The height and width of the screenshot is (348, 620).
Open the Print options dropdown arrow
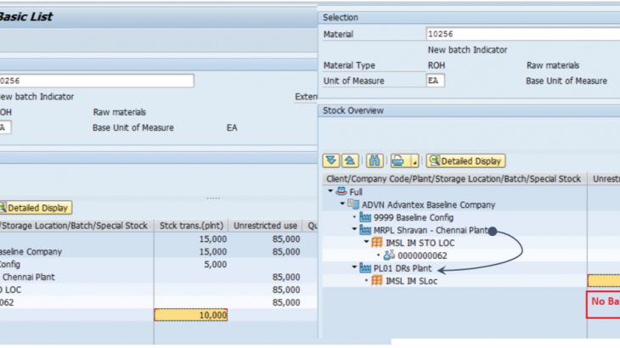pyautogui.click(x=413, y=160)
